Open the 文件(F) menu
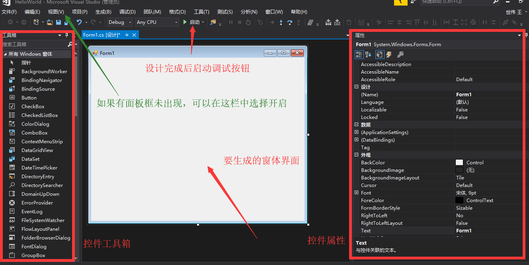The image size is (529, 265). [9, 12]
